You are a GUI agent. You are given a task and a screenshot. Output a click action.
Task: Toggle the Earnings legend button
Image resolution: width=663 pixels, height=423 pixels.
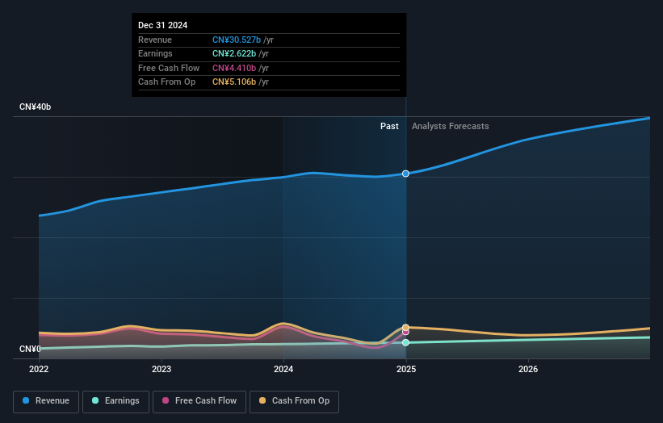click(115, 401)
